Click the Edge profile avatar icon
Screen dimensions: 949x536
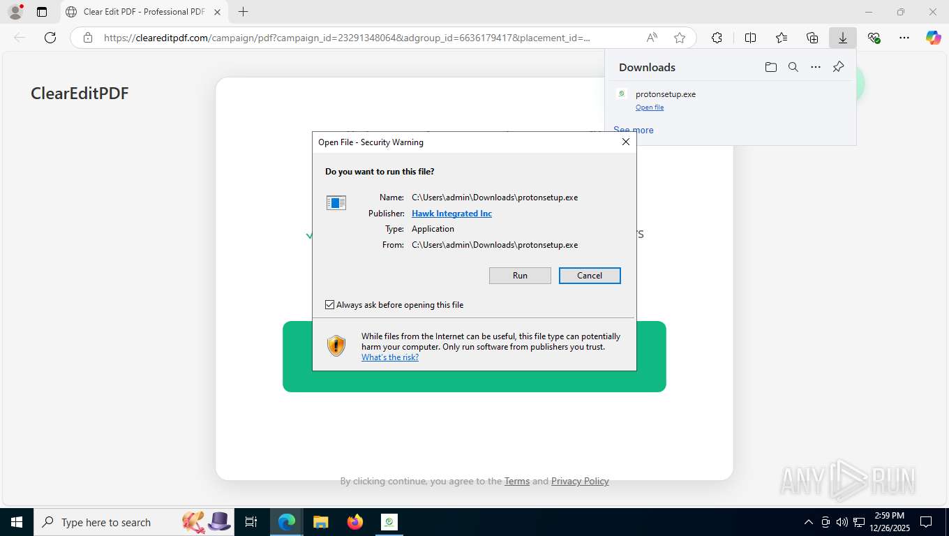[15, 12]
